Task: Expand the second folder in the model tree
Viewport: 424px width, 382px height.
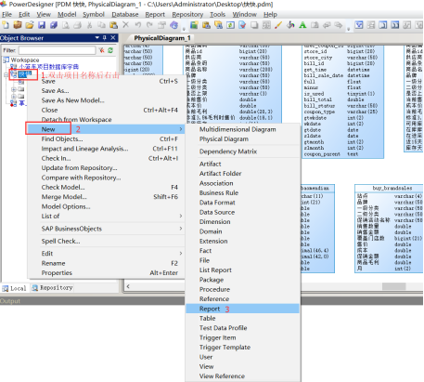Action: [13, 97]
